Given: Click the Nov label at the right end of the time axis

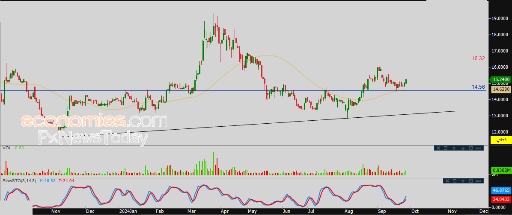Looking at the screenshot, I should (452, 211).
